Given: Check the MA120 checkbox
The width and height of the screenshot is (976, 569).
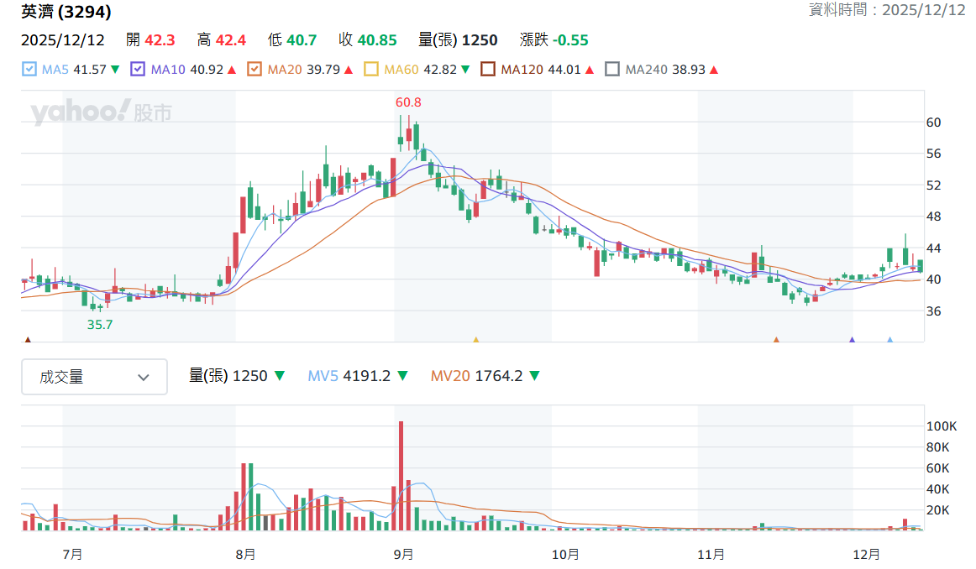Looking at the screenshot, I should [488, 69].
